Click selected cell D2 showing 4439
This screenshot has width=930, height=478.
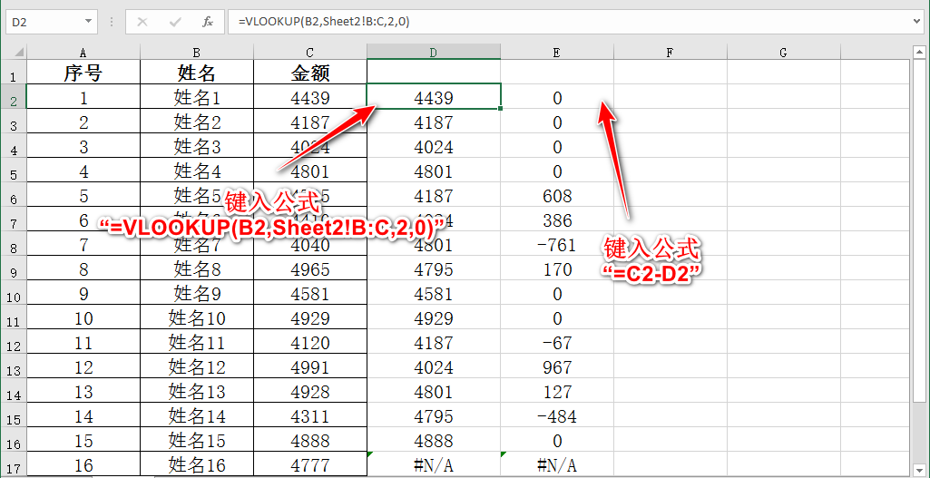[x=434, y=97]
